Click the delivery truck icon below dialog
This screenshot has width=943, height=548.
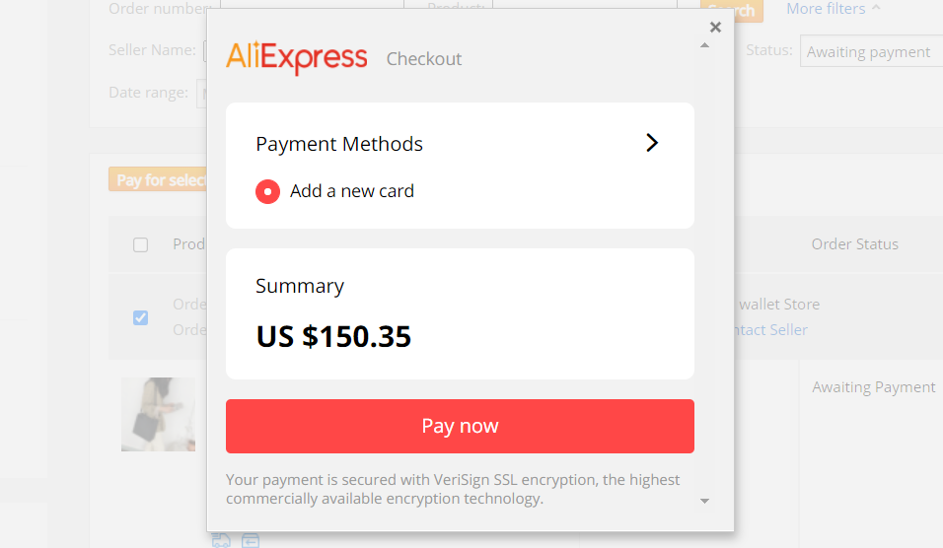coord(221,540)
